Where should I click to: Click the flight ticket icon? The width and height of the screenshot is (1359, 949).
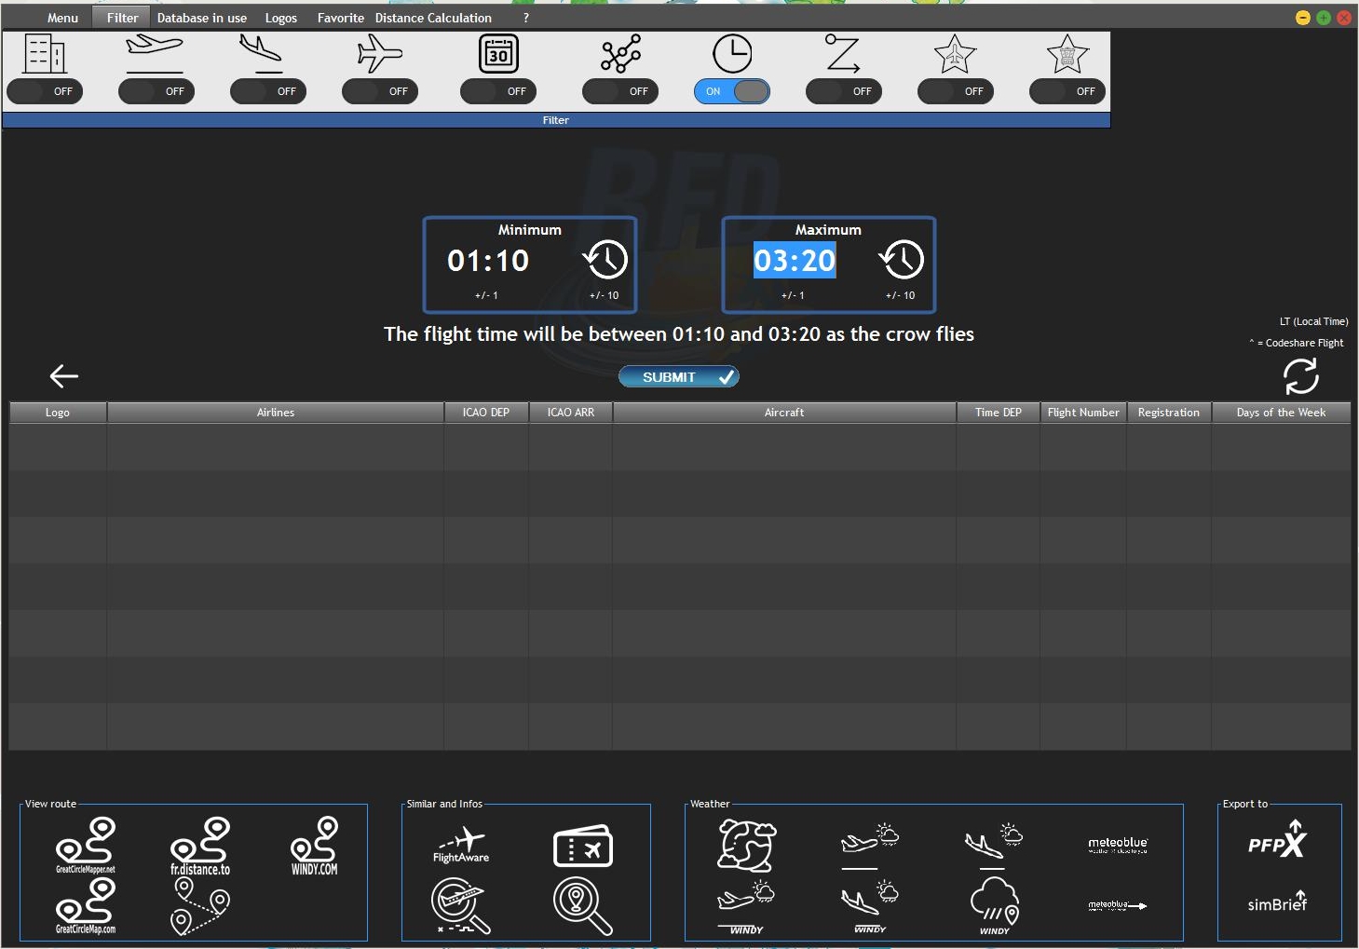583,846
